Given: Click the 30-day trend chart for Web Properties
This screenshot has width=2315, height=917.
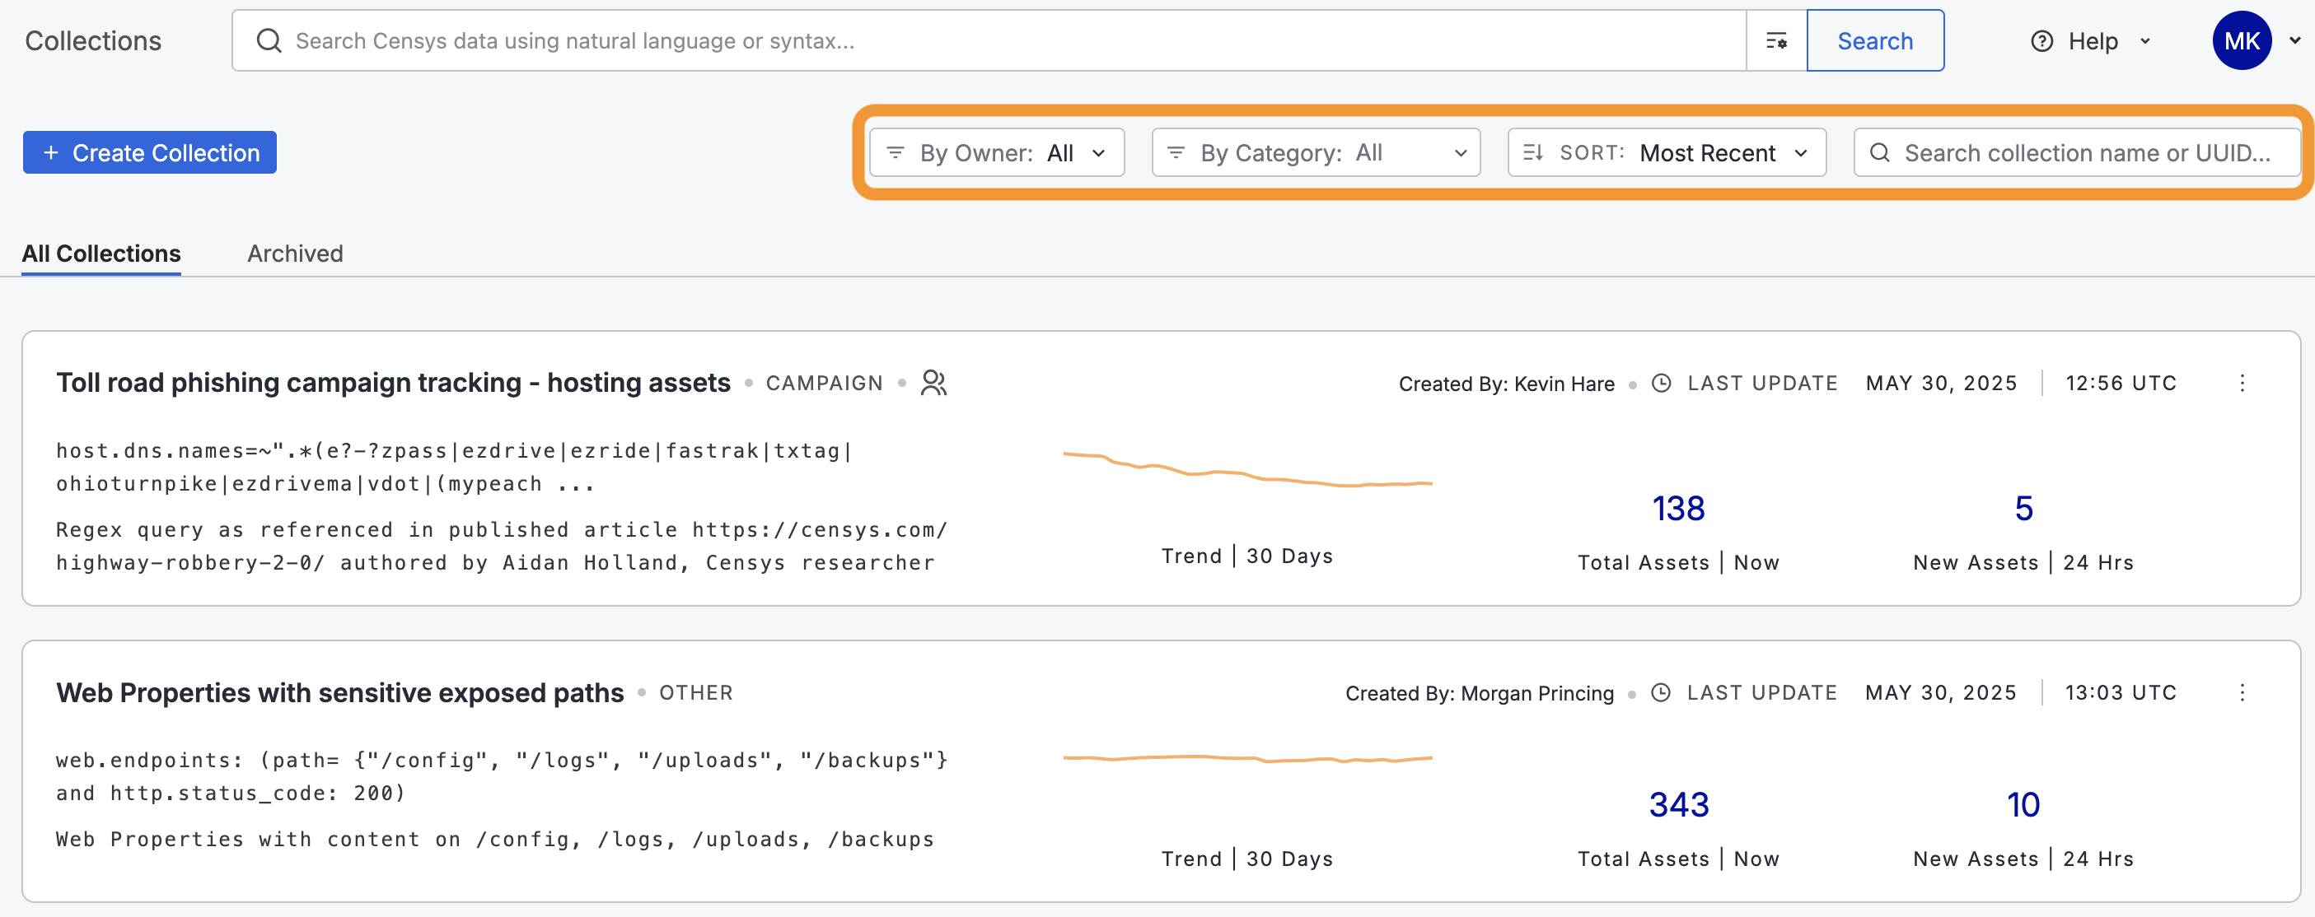Looking at the screenshot, I should coord(1246,760).
